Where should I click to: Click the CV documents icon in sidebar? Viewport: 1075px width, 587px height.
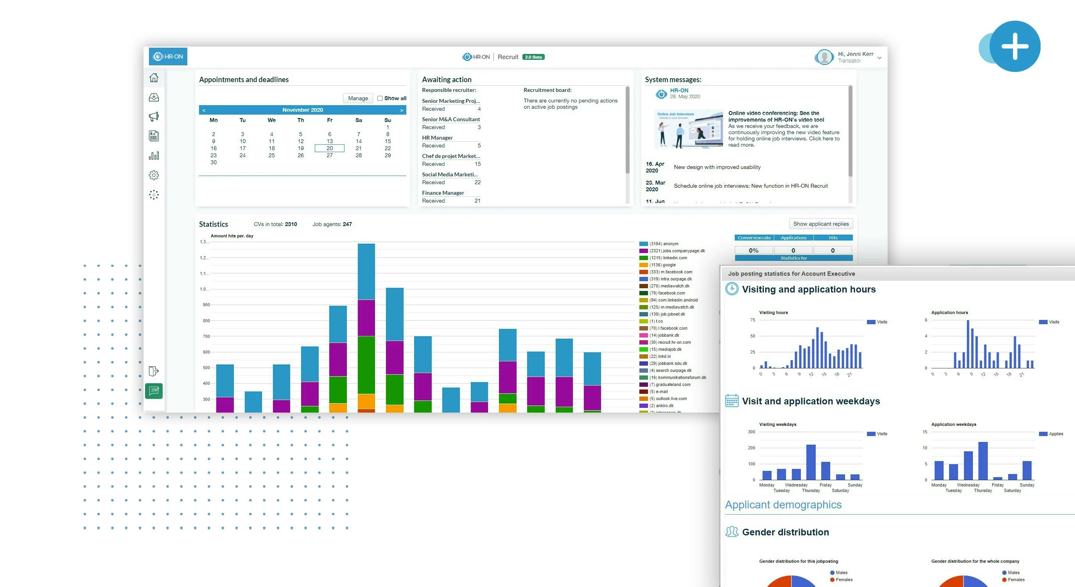pyautogui.click(x=154, y=136)
